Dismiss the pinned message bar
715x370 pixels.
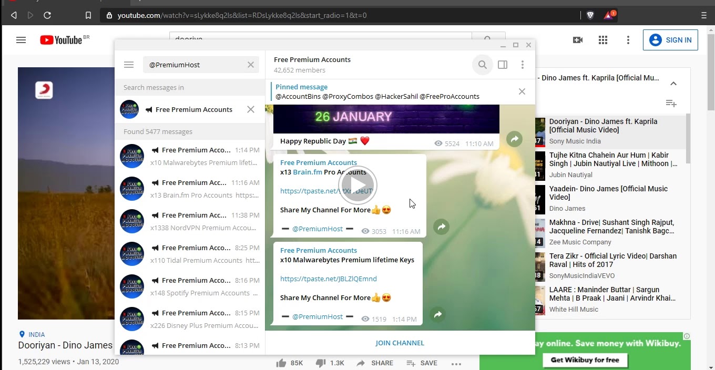522,91
